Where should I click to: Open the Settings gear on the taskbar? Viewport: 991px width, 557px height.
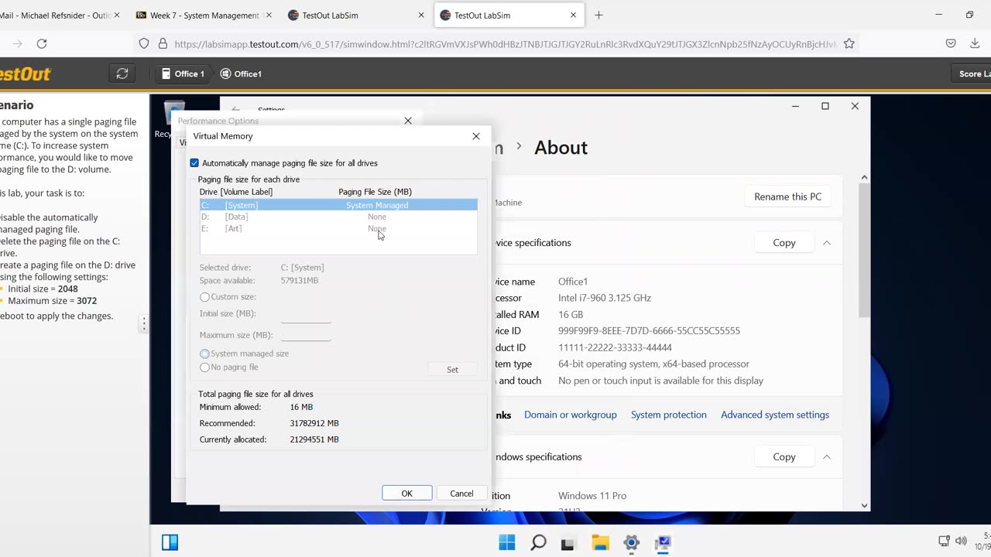(x=631, y=542)
